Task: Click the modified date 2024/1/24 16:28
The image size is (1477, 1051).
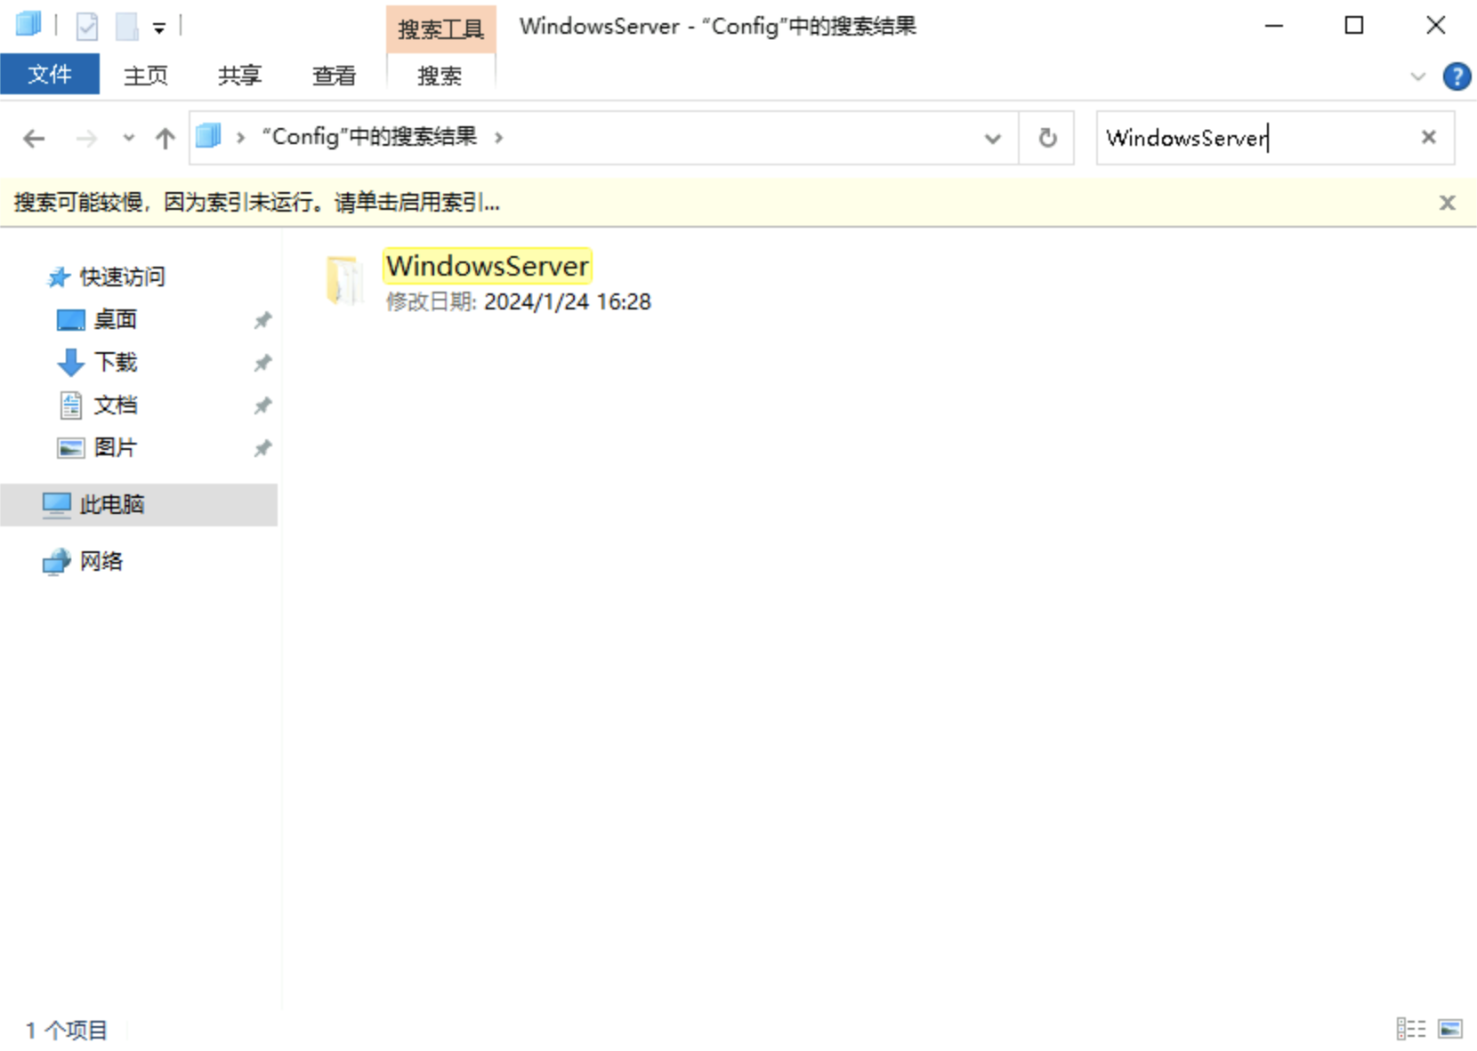Action: pyautogui.click(x=568, y=302)
